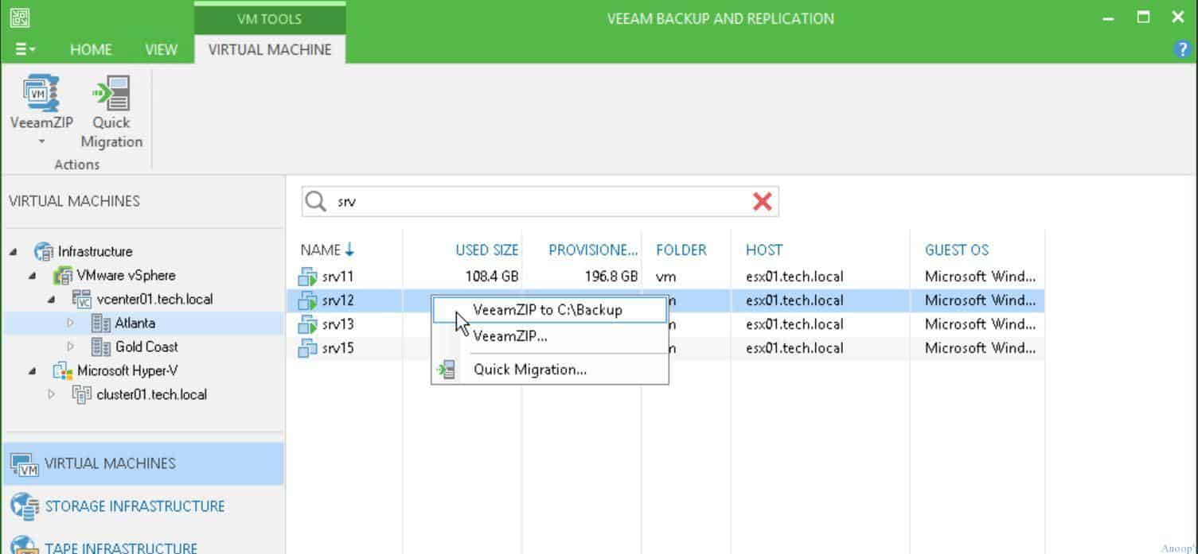Image resolution: width=1198 pixels, height=554 pixels.
Task: Click the Quick Migration icon in the context menu
Action: 447,370
